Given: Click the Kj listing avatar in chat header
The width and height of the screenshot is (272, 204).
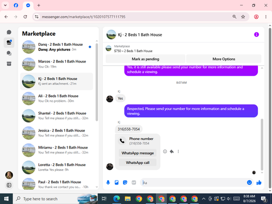Looking at the screenshot, I should pyautogui.click(x=111, y=34).
